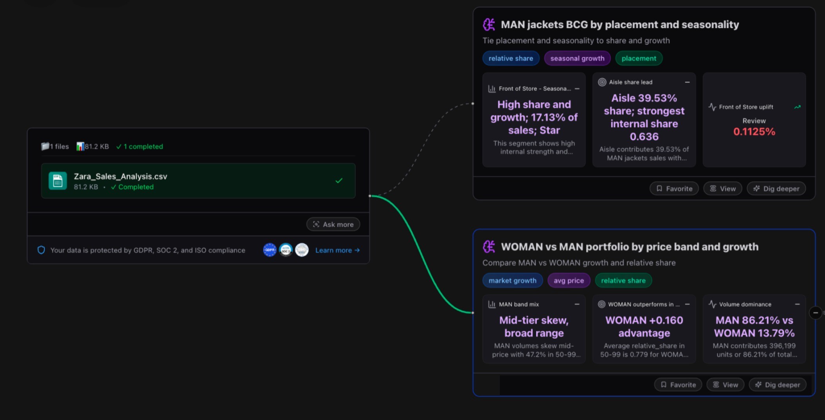The width and height of the screenshot is (825, 420).
Task: Click the SOC 2 compliance badge
Action: 286,250
